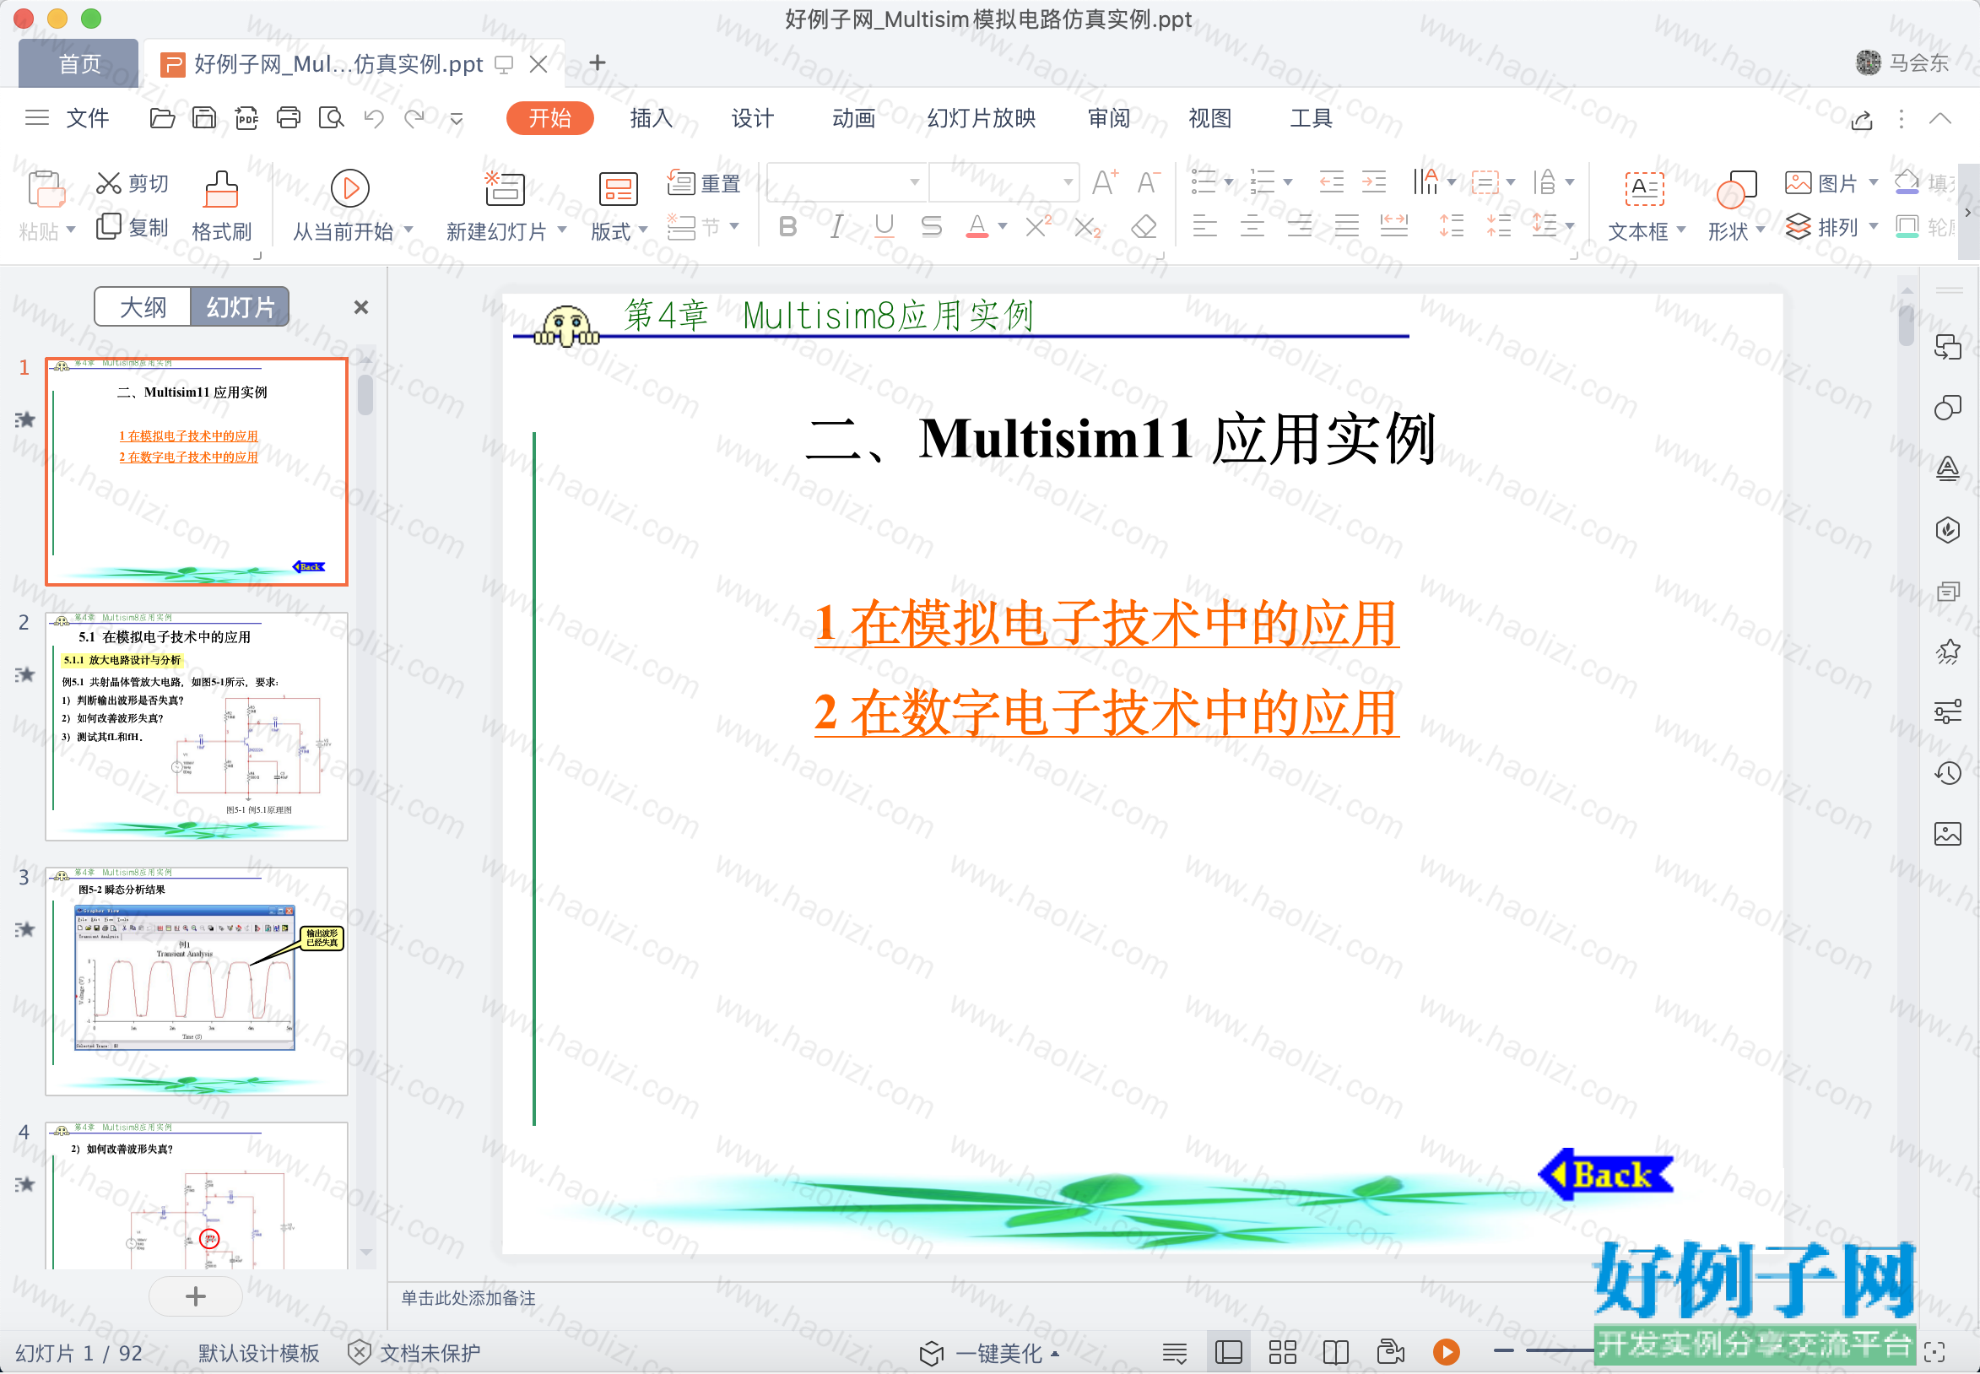Apply subscript X₂ icon
Viewport: 1980px width, 1374px height.
[1087, 227]
